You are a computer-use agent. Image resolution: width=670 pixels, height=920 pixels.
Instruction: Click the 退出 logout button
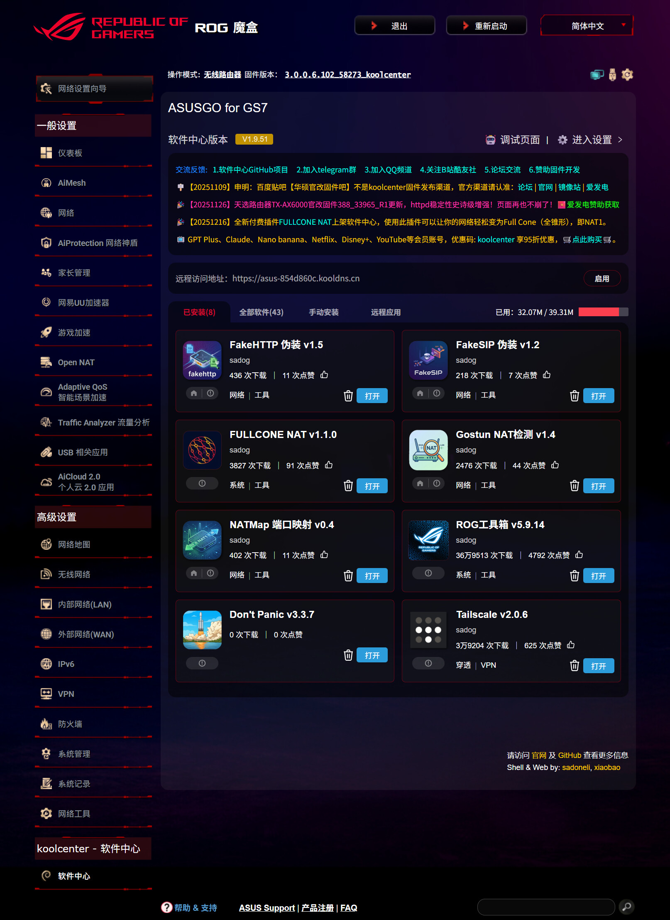point(395,26)
